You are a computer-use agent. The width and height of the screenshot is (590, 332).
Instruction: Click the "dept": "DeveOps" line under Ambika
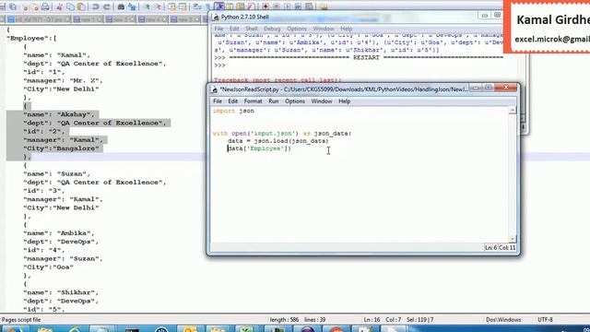[x=61, y=242]
